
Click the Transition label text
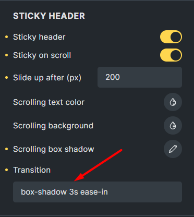tap(32, 170)
